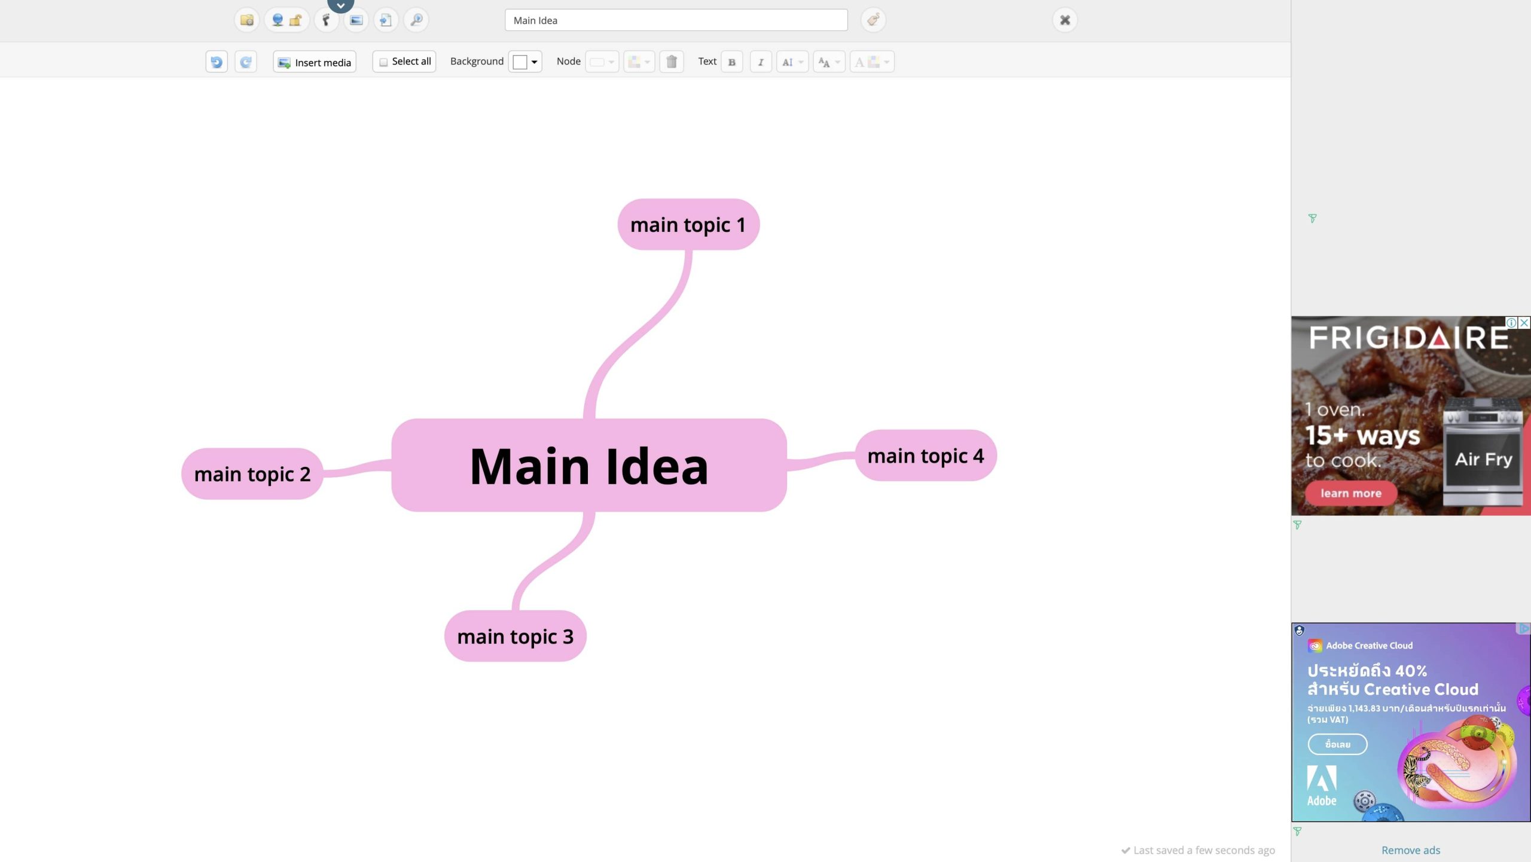Click the redo arrow icon
The image size is (1531, 862).
246,62
